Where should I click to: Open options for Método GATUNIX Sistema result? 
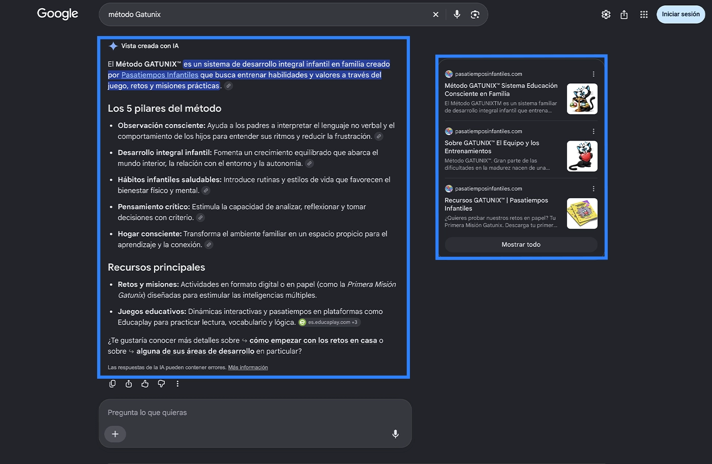click(594, 74)
